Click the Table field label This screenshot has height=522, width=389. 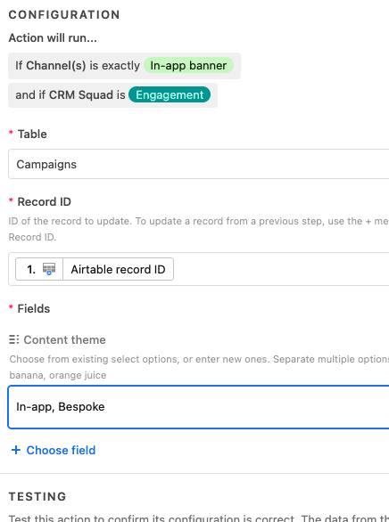(x=32, y=134)
